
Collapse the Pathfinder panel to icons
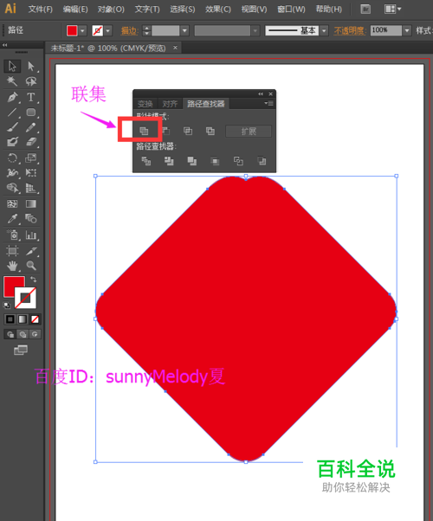click(261, 94)
